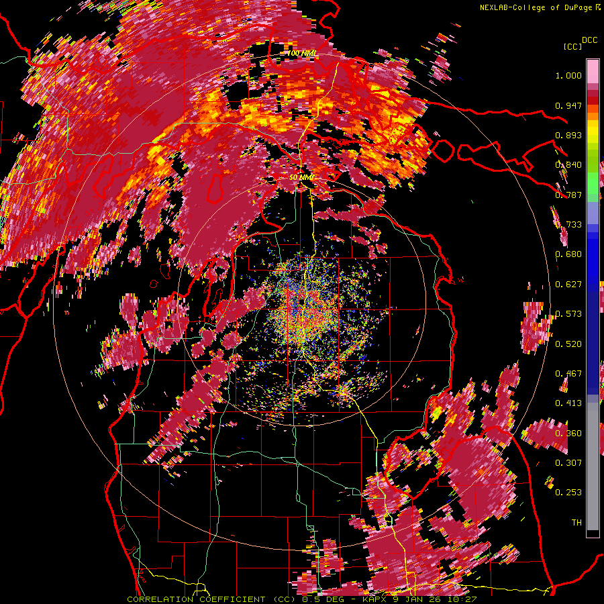The image size is (604, 604).
Task: Select the 0.680 scale value
Action: pos(568,254)
